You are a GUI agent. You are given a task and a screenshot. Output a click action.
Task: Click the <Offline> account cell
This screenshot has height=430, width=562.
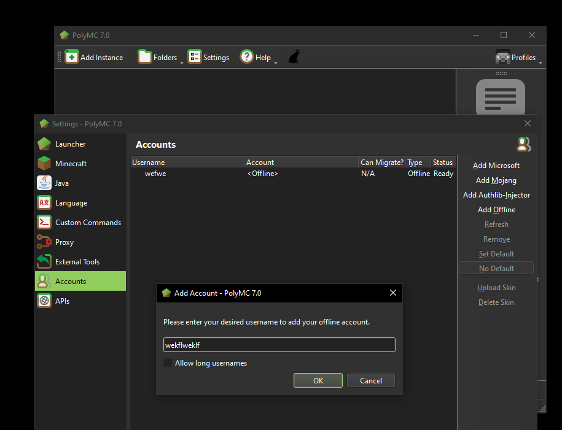pyautogui.click(x=262, y=174)
